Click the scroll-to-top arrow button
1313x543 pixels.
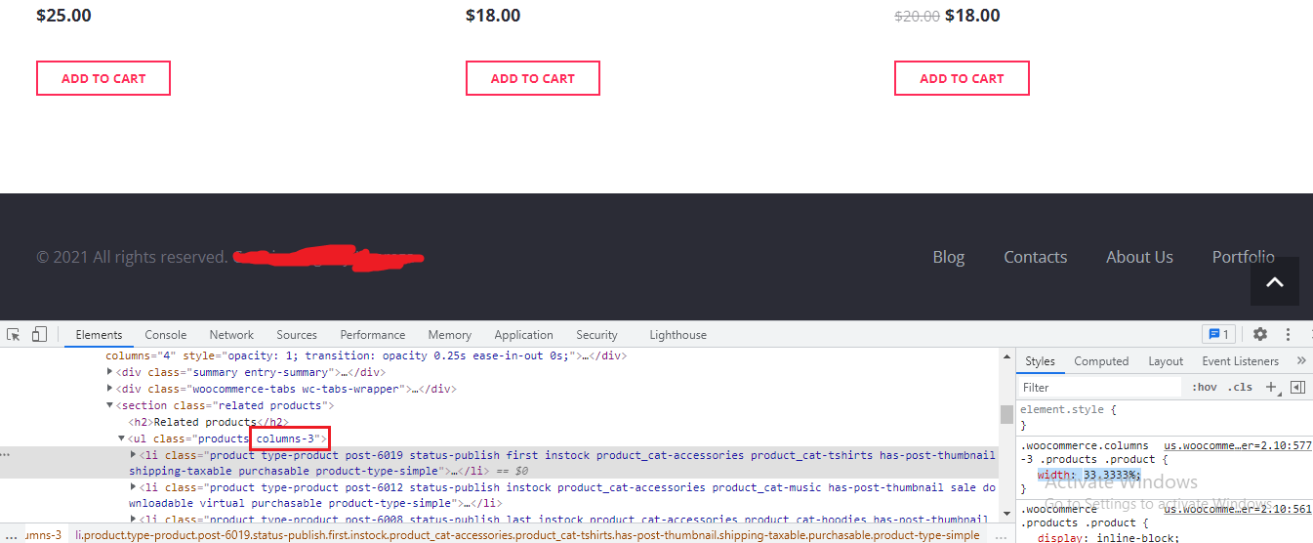[x=1275, y=281]
